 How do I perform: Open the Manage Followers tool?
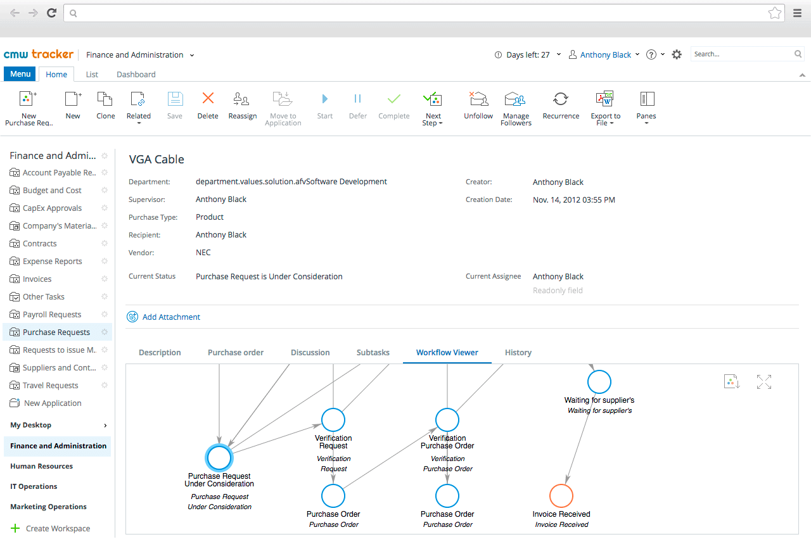(x=515, y=106)
